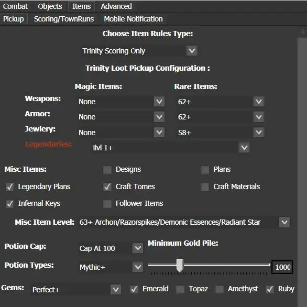The height and width of the screenshot is (307, 307).
Task: Open the Potion Cap dropdown
Action: [x=111, y=248]
